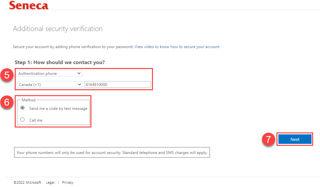
Task: Select the Call me radio option
Action: click(23, 120)
